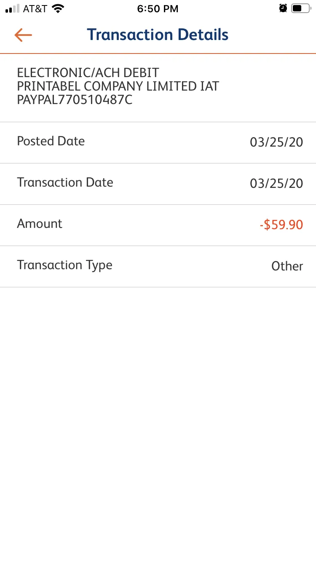Tap the Wi-Fi status icon

tap(58, 8)
